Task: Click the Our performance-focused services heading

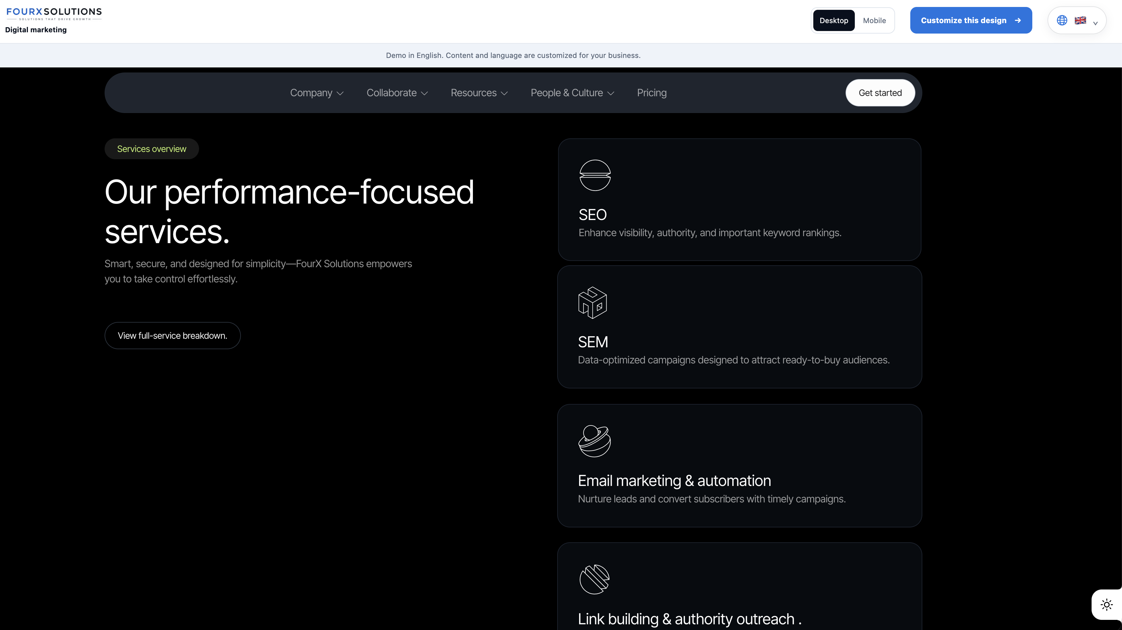Action: coord(289,212)
